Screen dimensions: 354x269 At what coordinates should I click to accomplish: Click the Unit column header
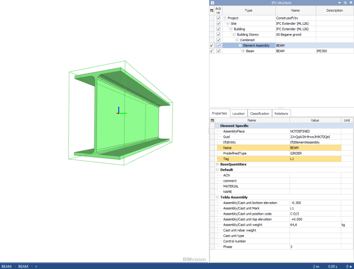click(x=347, y=120)
